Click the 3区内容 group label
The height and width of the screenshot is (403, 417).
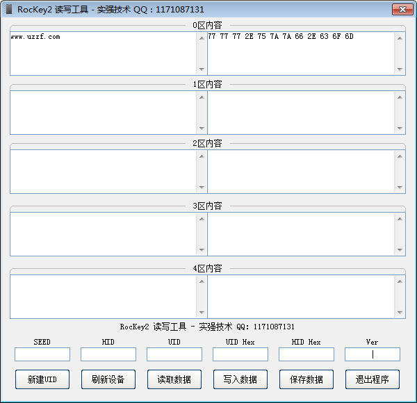pyautogui.click(x=207, y=206)
